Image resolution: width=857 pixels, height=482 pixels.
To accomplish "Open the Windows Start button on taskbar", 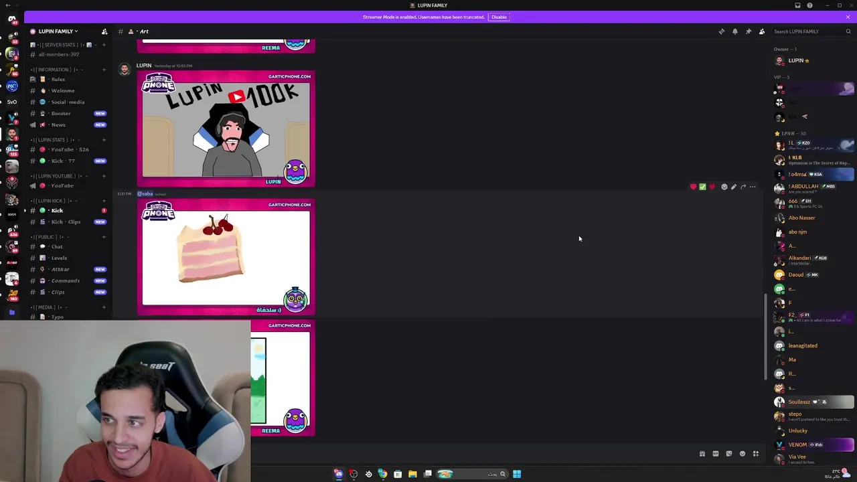I will click(x=517, y=474).
